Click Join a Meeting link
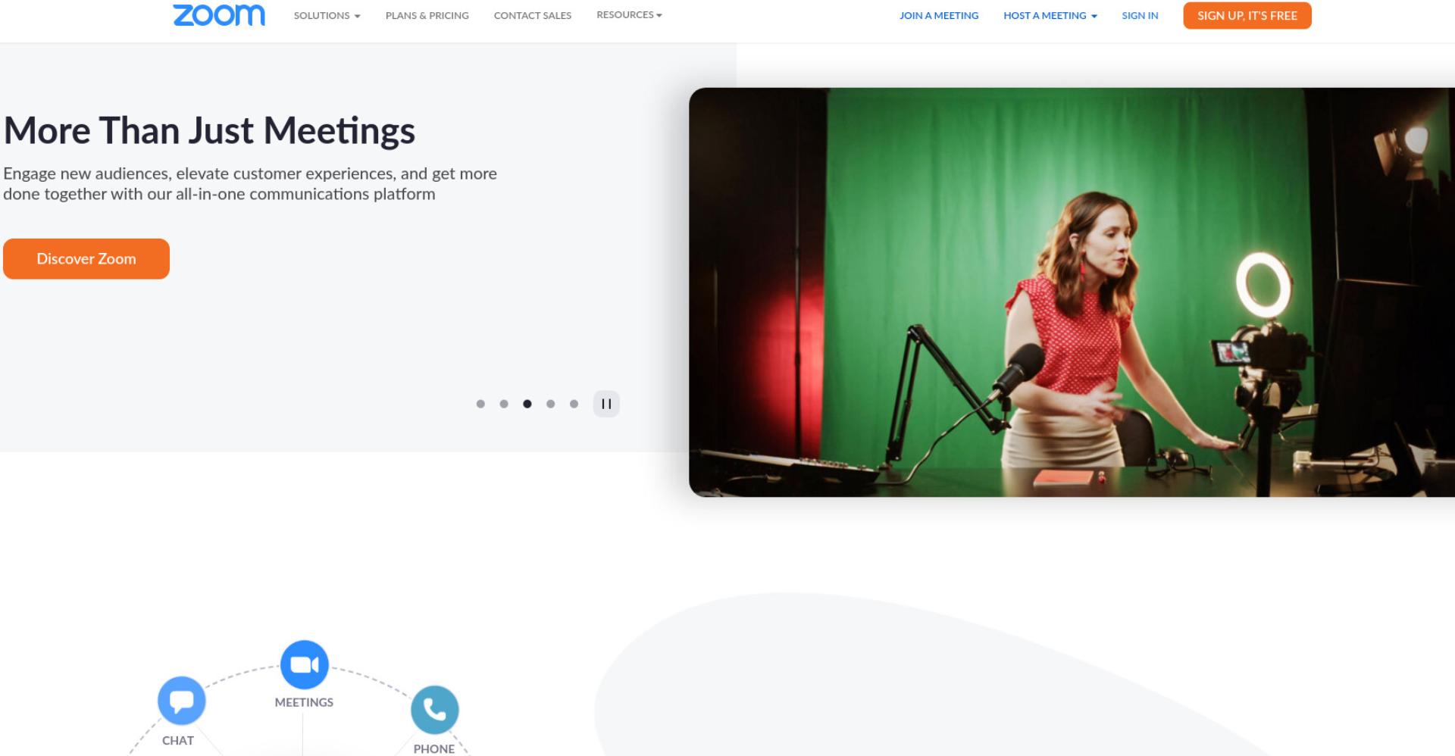The width and height of the screenshot is (1455, 756). point(939,15)
